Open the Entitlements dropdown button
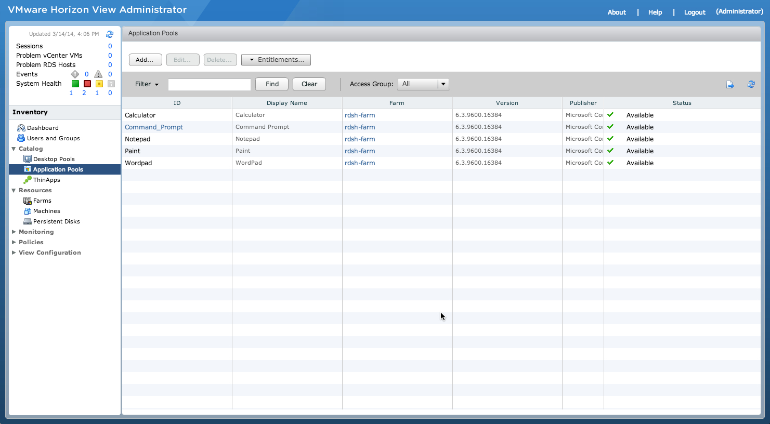This screenshot has width=770, height=424. pos(276,60)
